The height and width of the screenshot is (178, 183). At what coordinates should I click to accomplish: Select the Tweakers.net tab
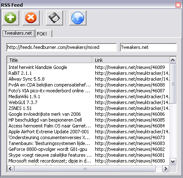(18, 33)
